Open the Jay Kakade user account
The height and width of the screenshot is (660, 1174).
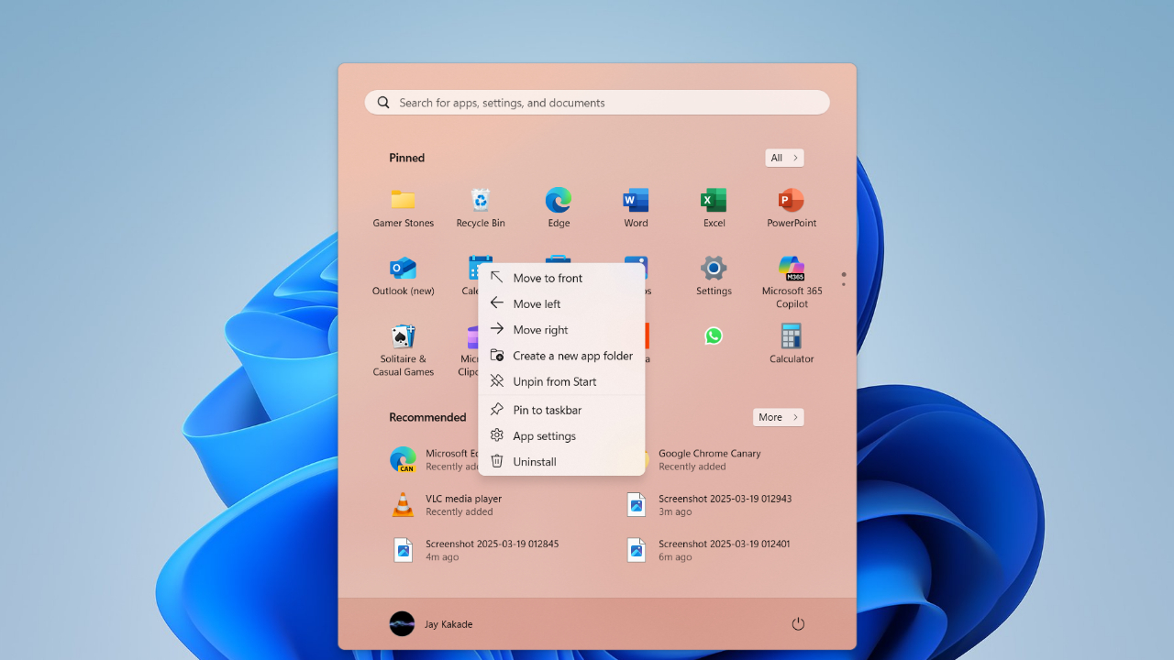pyautogui.click(x=431, y=624)
